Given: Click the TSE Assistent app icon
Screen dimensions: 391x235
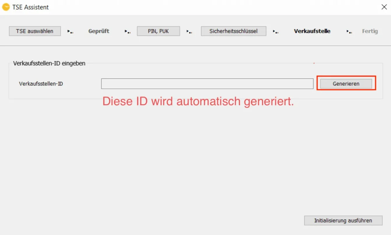Looking at the screenshot, I should (6, 7).
